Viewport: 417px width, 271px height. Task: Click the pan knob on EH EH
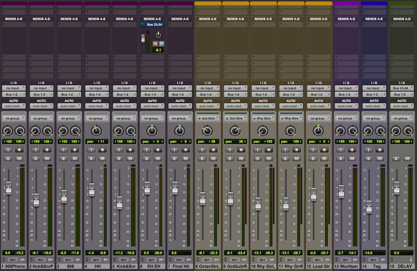[152, 129]
